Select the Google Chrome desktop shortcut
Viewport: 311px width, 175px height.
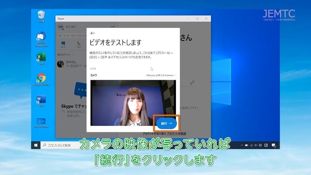point(41,80)
